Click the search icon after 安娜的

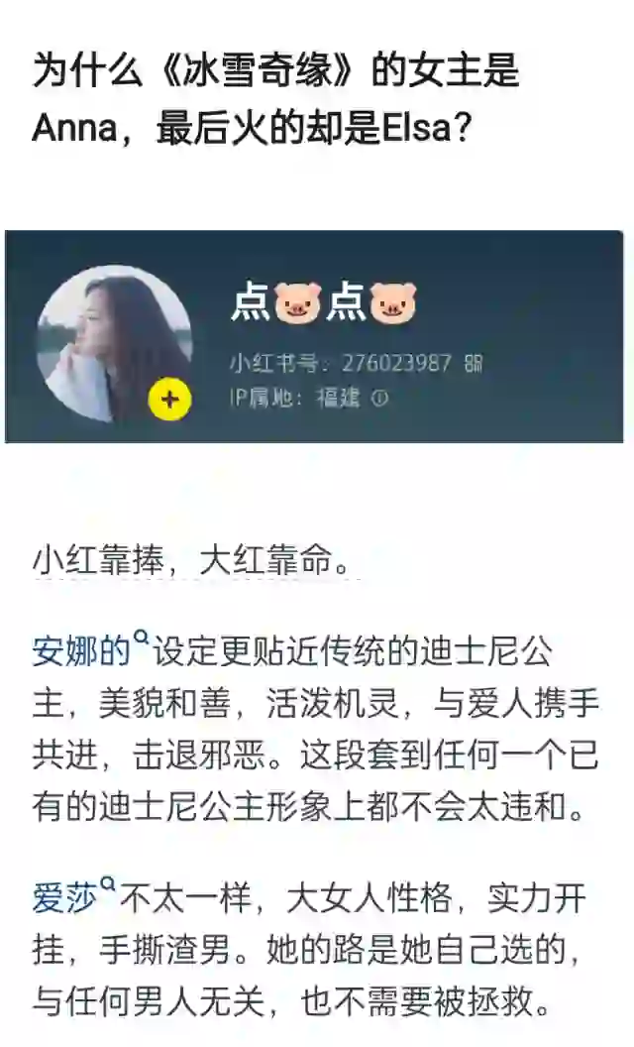click(x=141, y=637)
